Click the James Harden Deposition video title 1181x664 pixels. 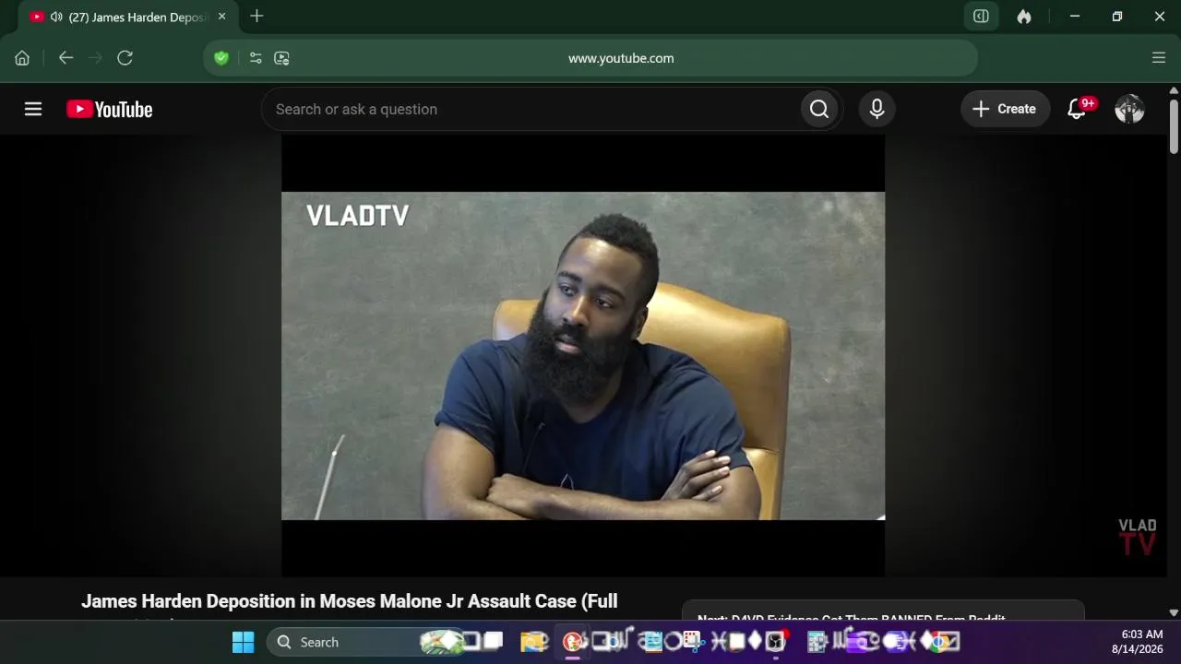(350, 601)
